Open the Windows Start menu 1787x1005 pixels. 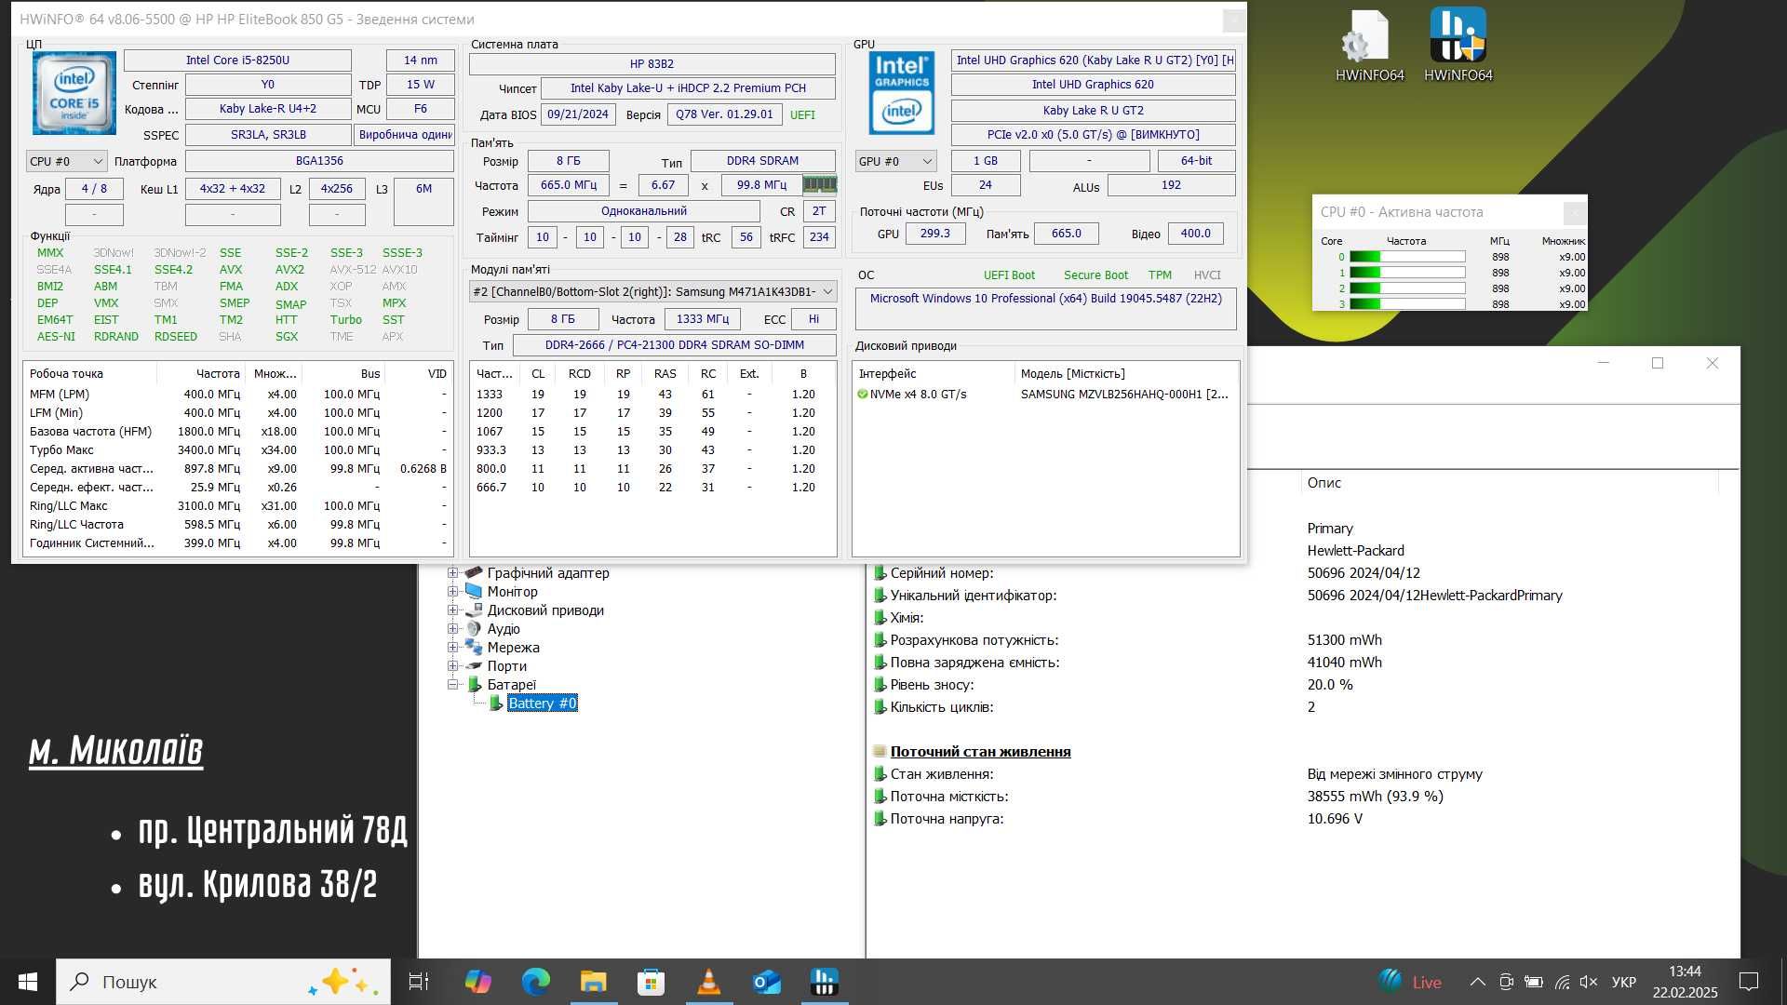(x=27, y=982)
